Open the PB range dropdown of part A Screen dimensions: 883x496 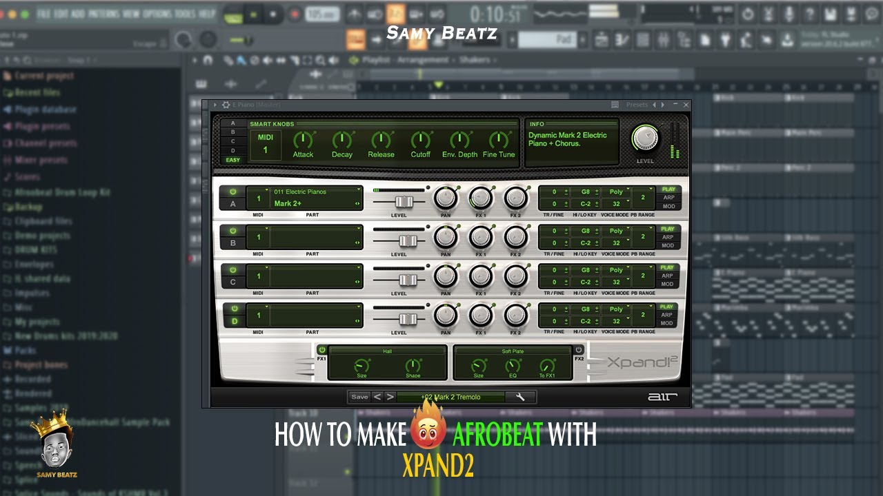pos(643,198)
